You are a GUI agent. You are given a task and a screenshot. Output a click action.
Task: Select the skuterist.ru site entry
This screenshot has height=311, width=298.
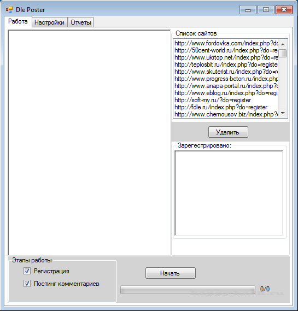click(x=226, y=72)
